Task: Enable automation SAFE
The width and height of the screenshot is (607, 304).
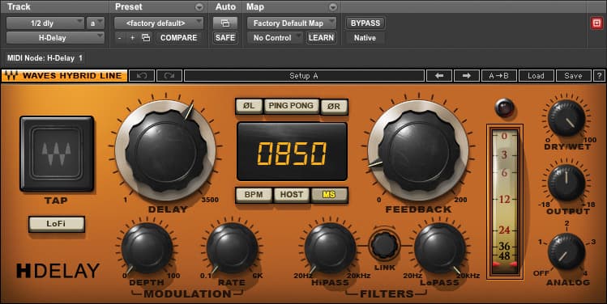Action: [225, 38]
